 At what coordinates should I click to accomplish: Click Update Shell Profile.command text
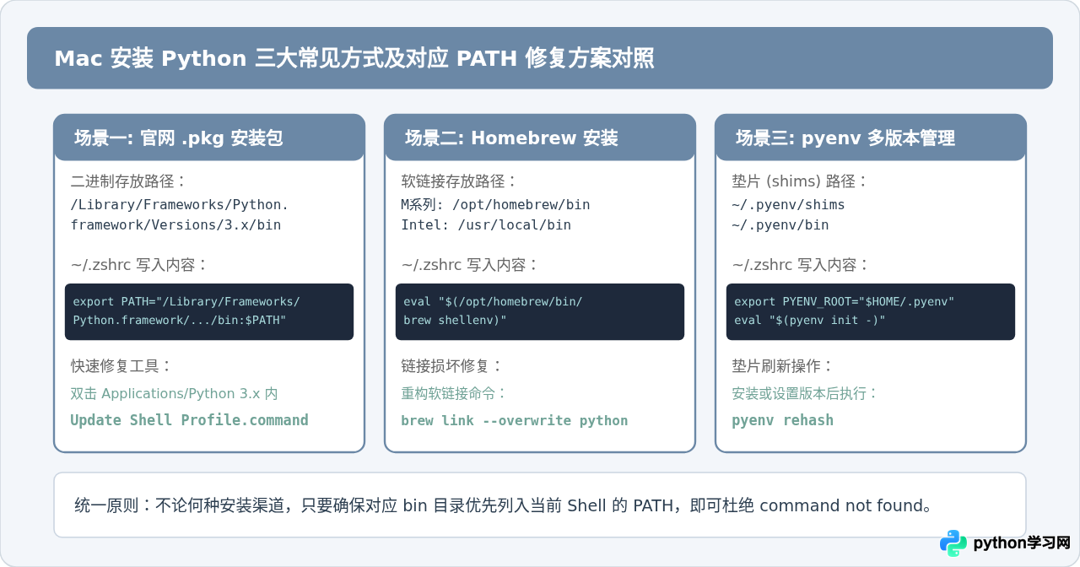tap(190, 420)
